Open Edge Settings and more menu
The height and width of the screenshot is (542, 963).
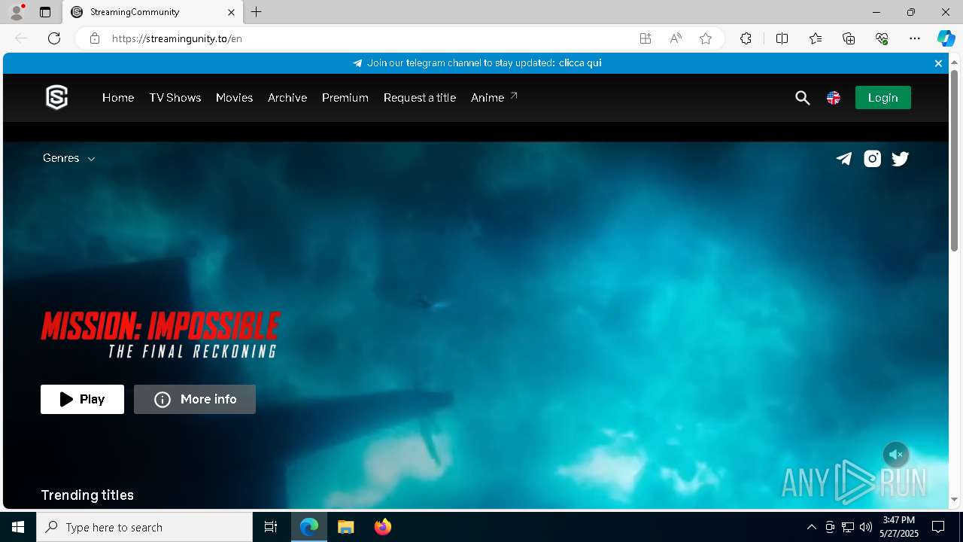[x=915, y=38]
